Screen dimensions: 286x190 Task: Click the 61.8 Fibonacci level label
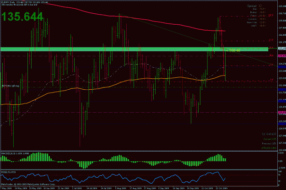pos(271,40)
